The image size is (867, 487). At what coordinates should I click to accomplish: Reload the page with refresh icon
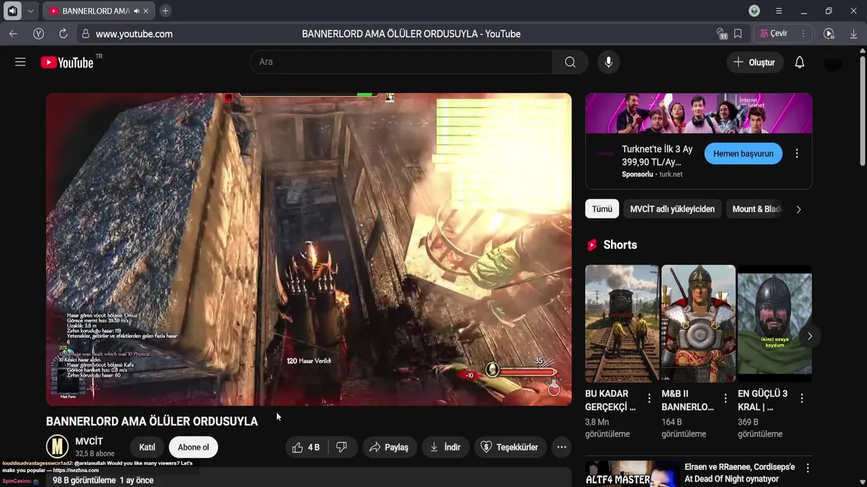63,34
